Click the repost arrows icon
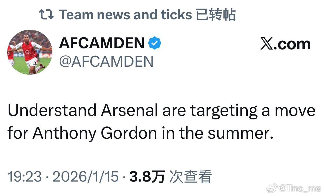The height and width of the screenshot is (196, 324). 46,14
